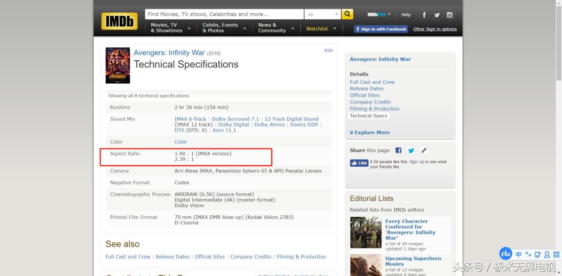This screenshot has width=562, height=276.
Task: Open the Dolby Atmos link
Action: pos(270,125)
